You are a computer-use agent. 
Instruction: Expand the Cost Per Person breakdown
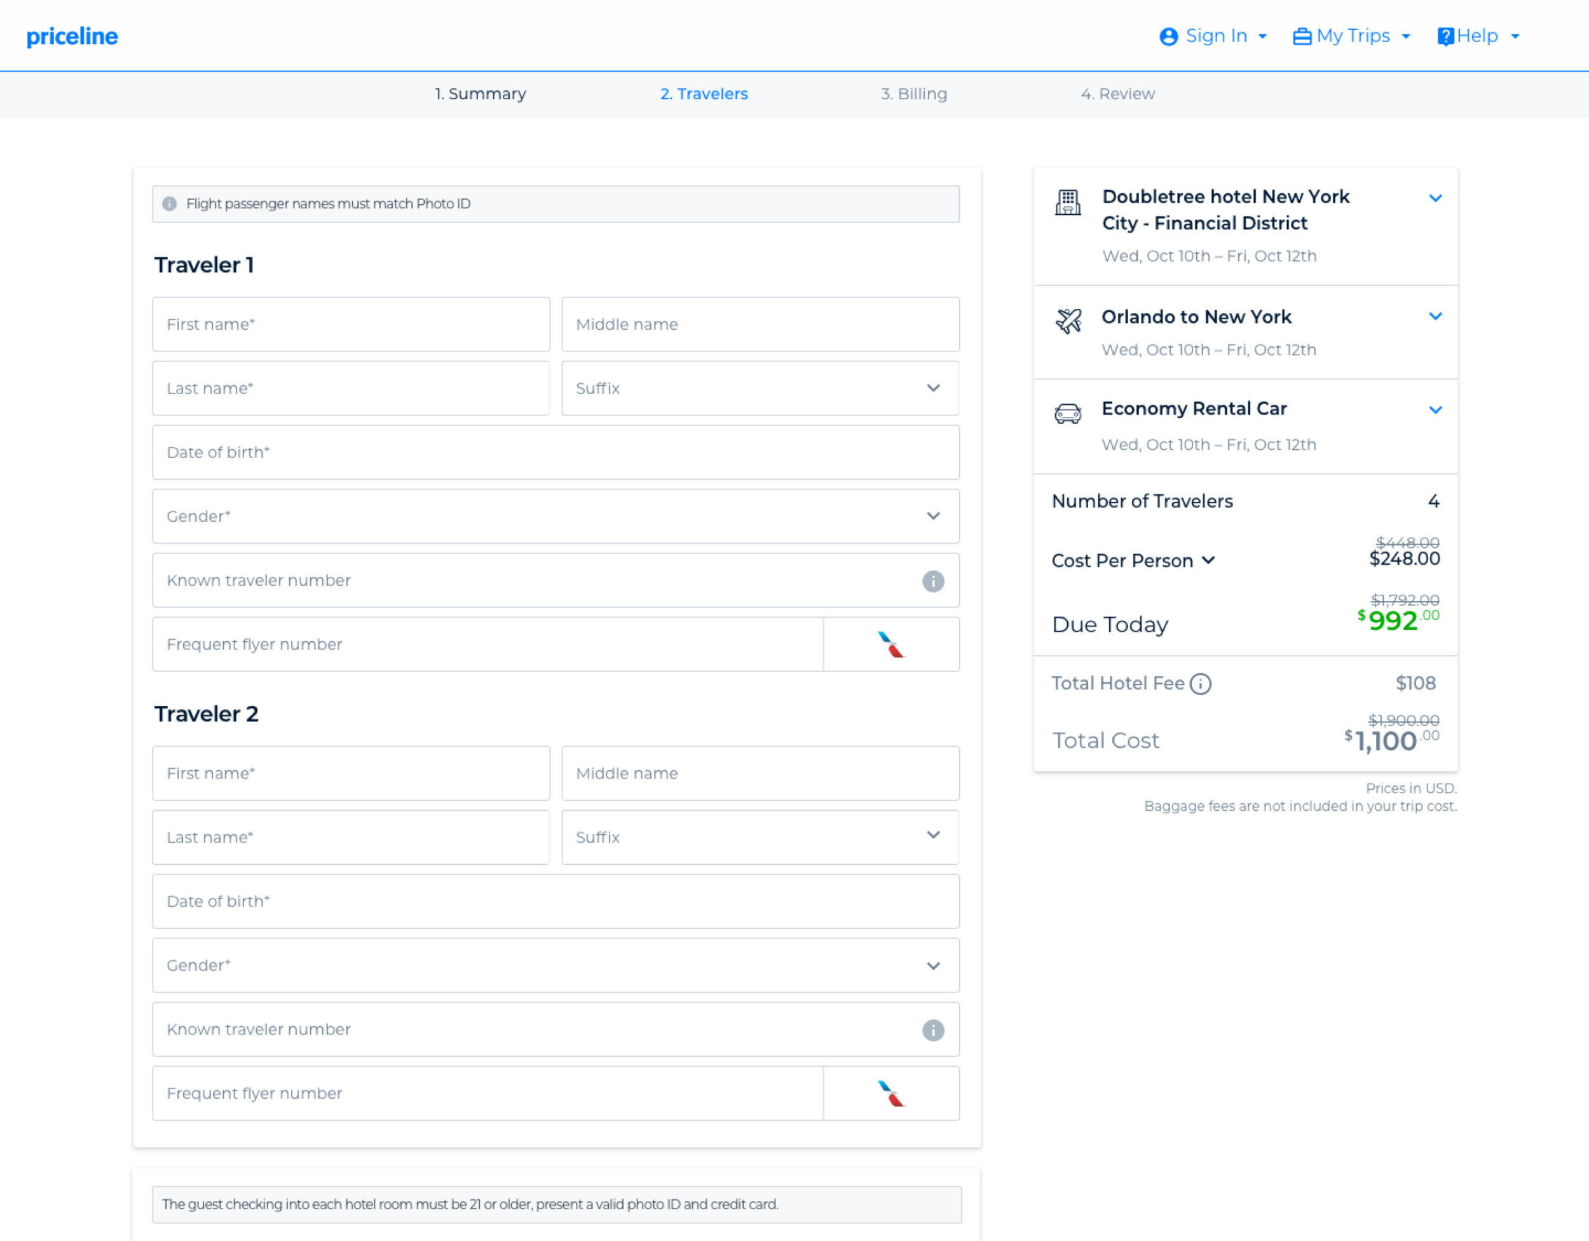[1208, 560]
